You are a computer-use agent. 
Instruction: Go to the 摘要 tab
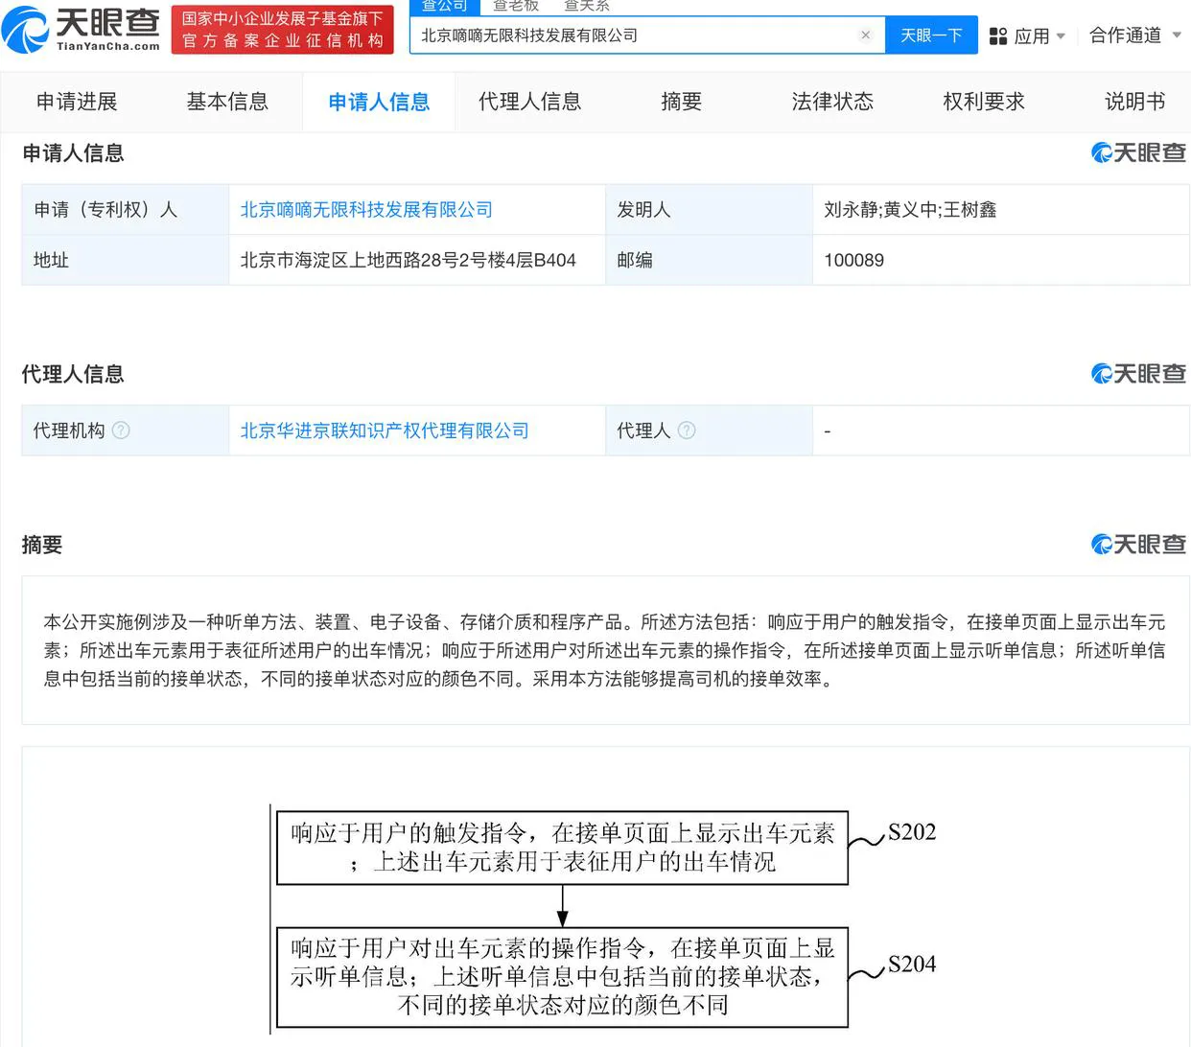pyautogui.click(x=682, y=102)
